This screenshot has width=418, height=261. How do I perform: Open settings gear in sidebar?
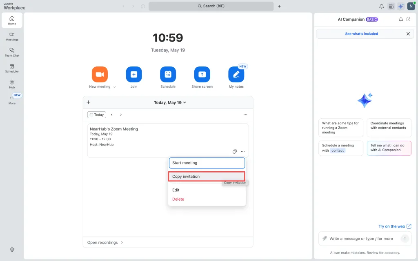(x=12, y=250)
